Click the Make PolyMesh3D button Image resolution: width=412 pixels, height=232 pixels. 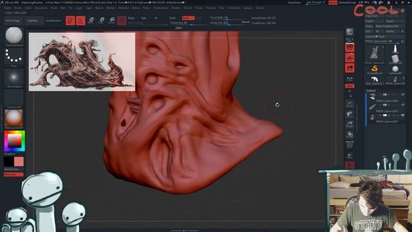point(389,26)
